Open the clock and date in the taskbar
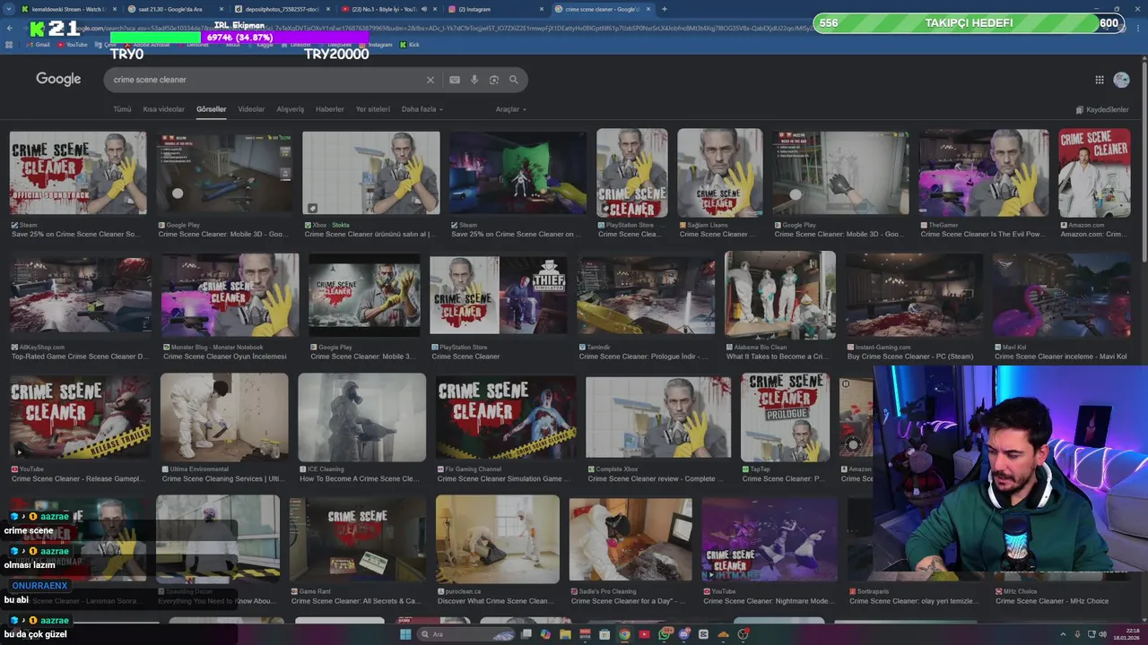 click(1126, 634)
